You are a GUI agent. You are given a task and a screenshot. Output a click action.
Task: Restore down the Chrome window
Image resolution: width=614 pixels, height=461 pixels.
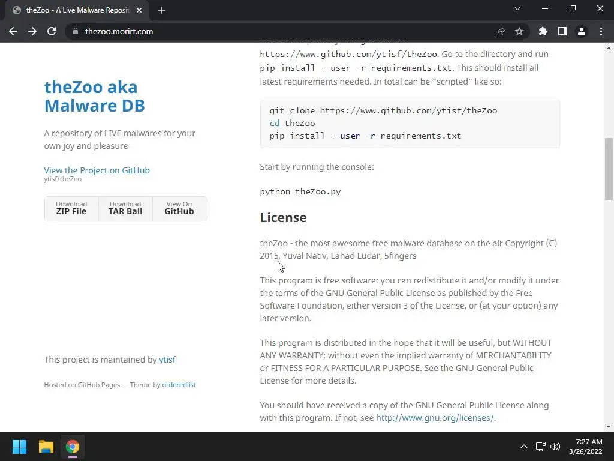tap(573, 8)
